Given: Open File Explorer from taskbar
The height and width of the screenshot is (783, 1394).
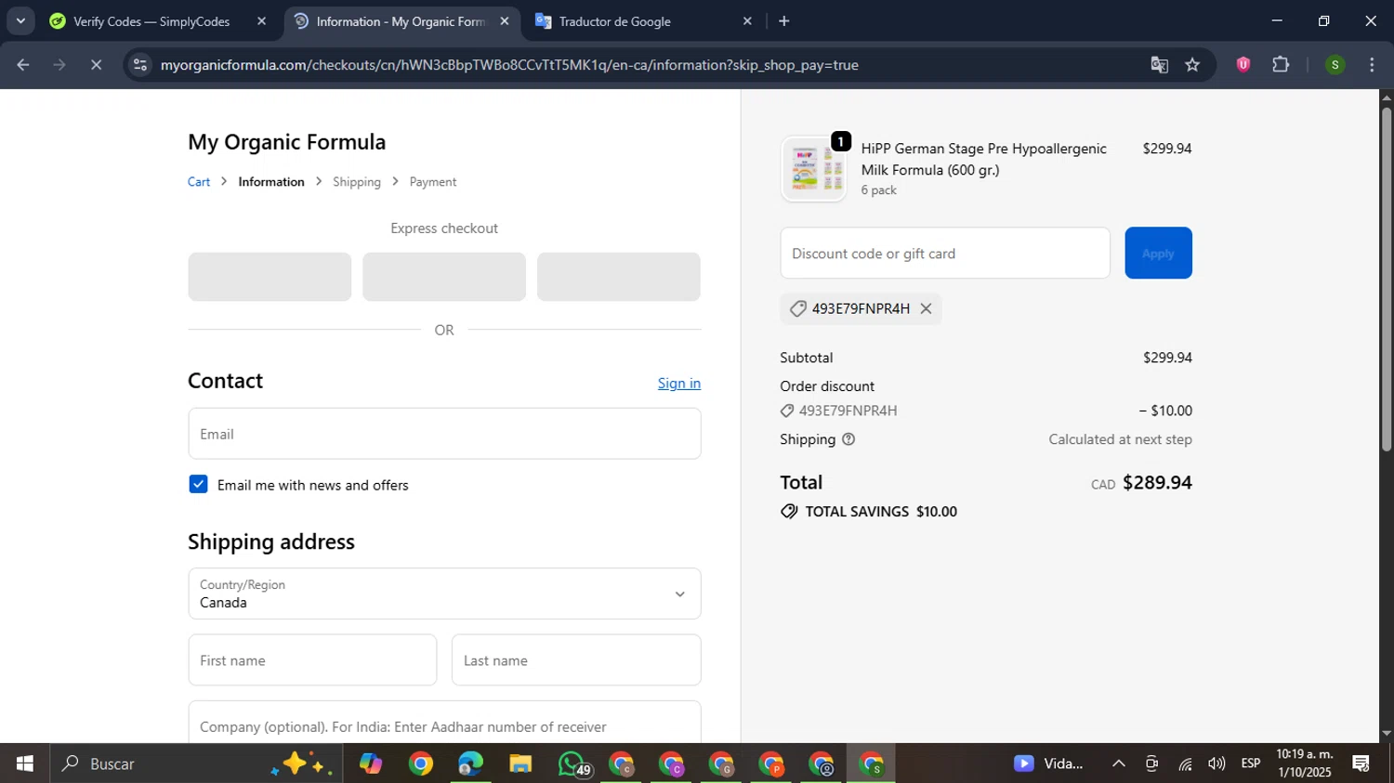Looking at the screenshot, I should tap(520, 763).
